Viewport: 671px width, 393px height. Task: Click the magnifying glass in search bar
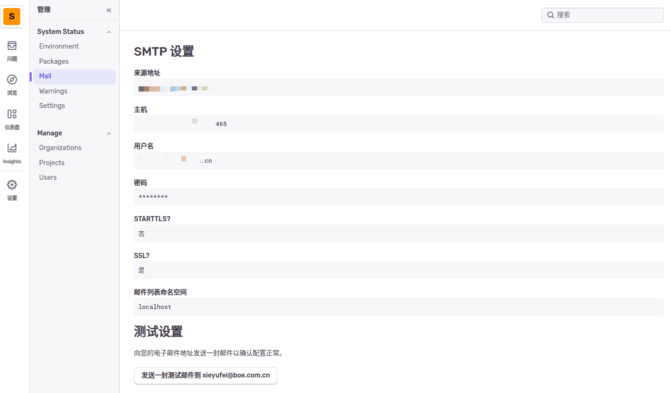coord(550,15)
